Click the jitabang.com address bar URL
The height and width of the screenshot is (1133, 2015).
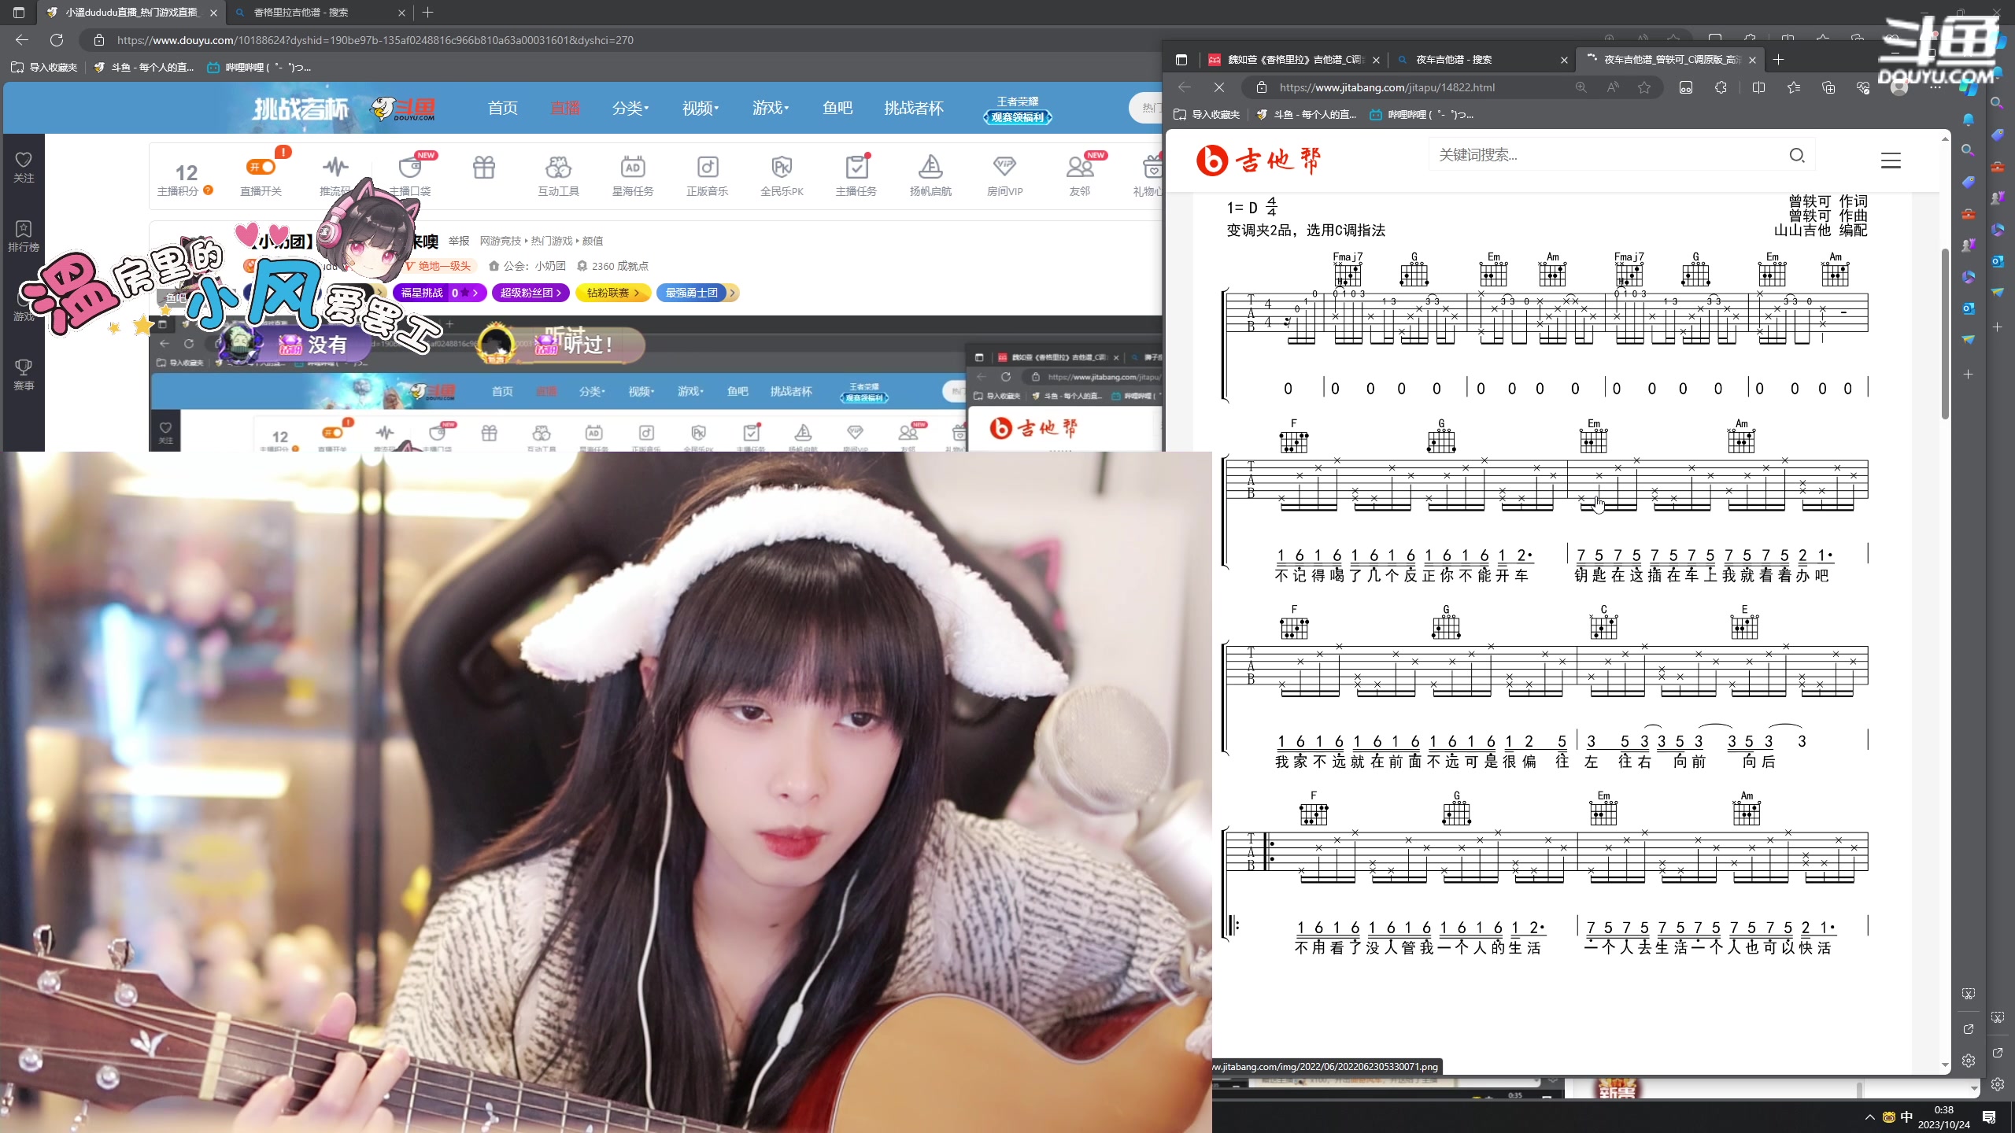[x=1387, y=87]
